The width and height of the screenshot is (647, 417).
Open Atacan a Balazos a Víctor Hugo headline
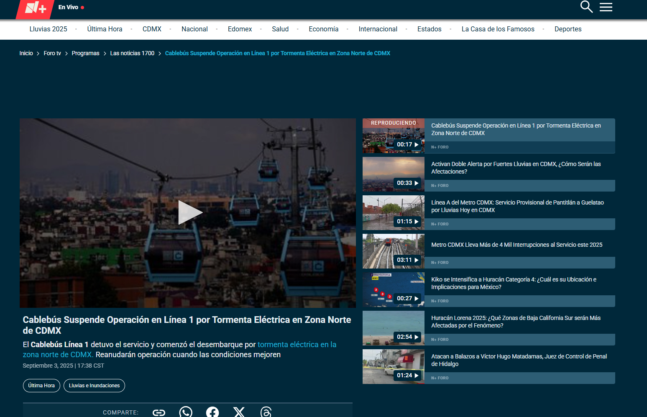click(x=519, y=360)
